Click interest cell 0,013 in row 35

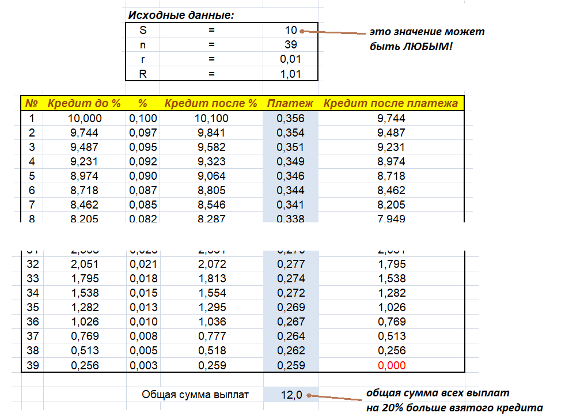pyautogui.click(x=144, y=307)
